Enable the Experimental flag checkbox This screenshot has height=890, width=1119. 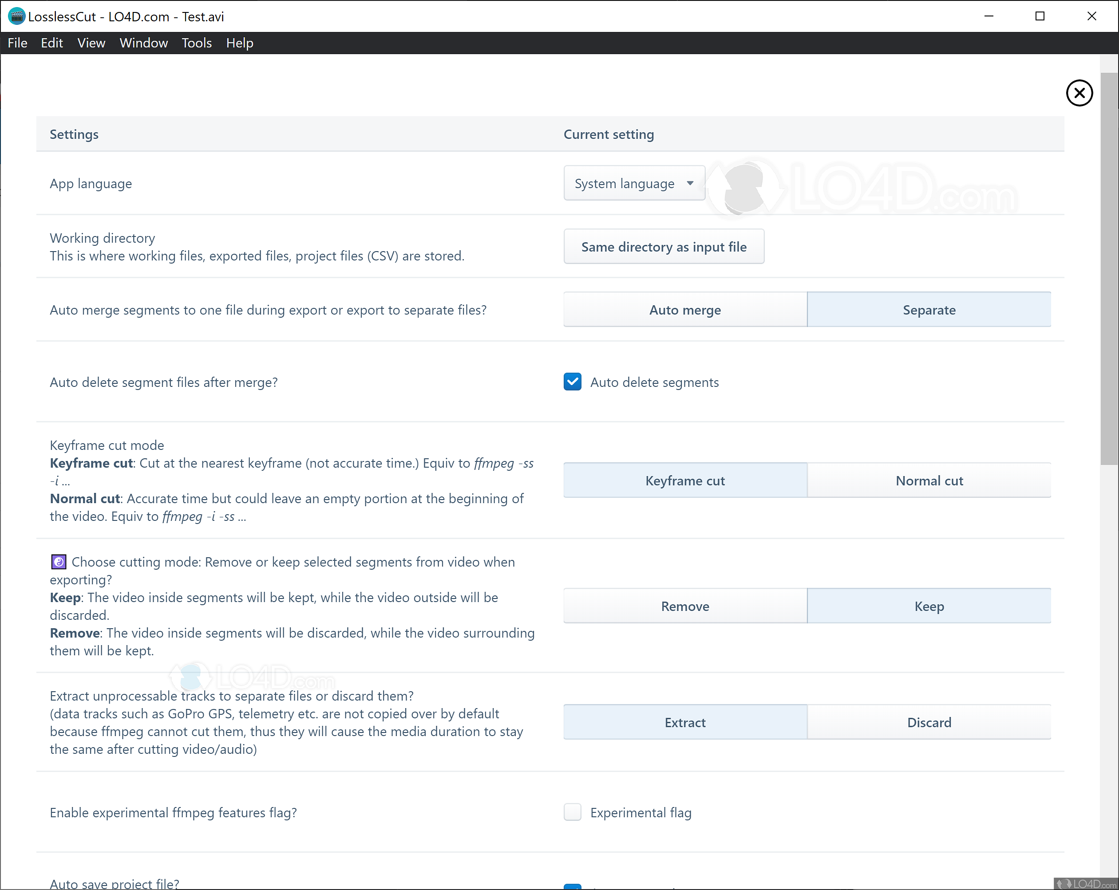573,811
